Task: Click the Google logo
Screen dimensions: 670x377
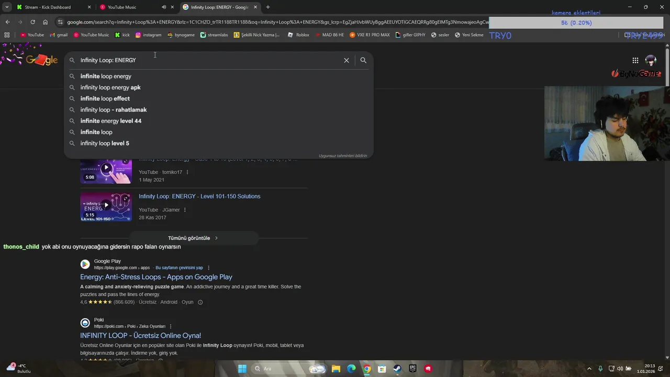Action: pos(41,60)
